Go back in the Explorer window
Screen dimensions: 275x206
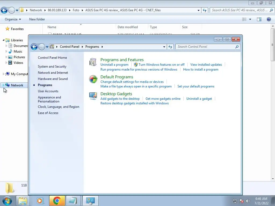click(x=4, y=10)
